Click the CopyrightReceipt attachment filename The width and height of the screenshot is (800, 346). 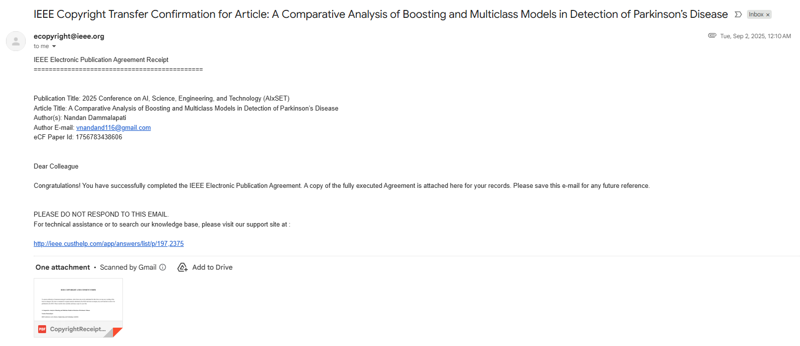pyautogui.click(x=78, y=329)
